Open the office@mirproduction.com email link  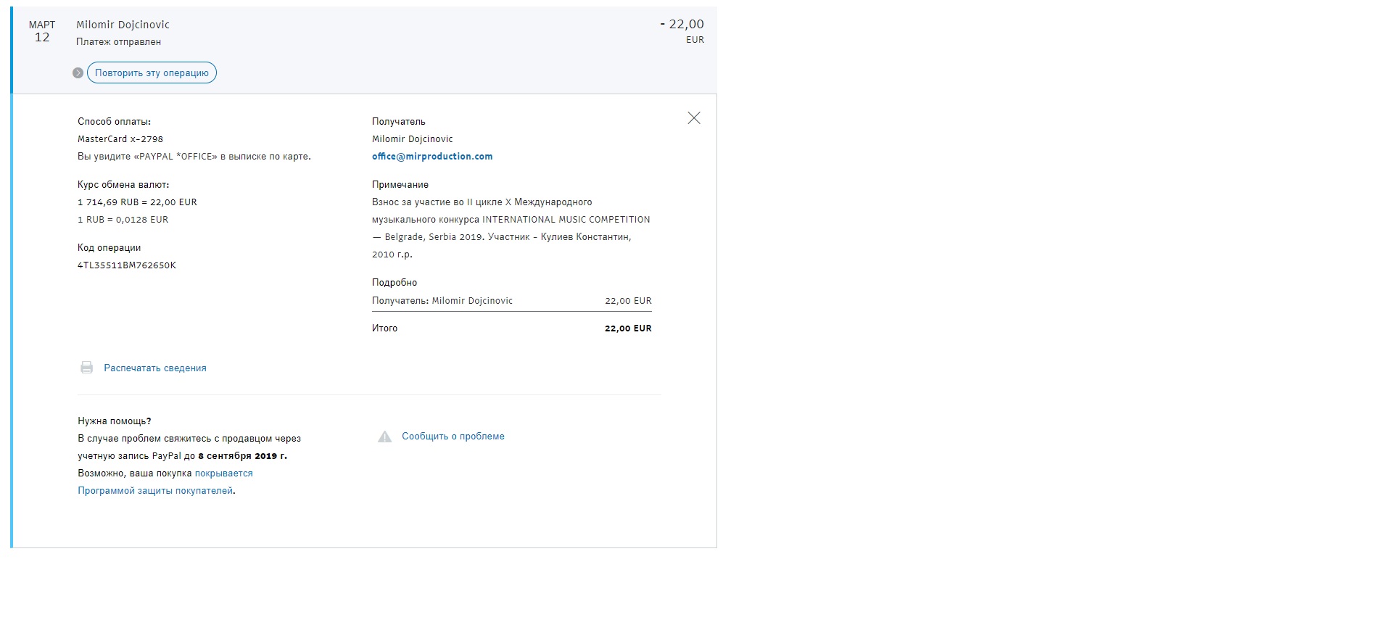point(431,157)
